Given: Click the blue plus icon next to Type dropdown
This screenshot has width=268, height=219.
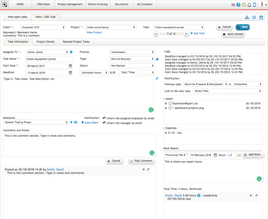Looking at the screenshot, I should point(157,59).
